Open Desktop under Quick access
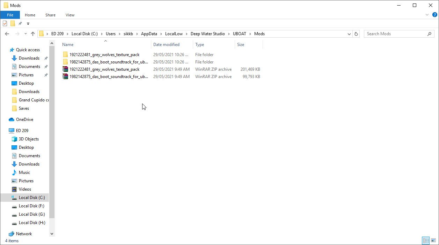The width and height of the screenshot is (439, 245). click(26, 83)
